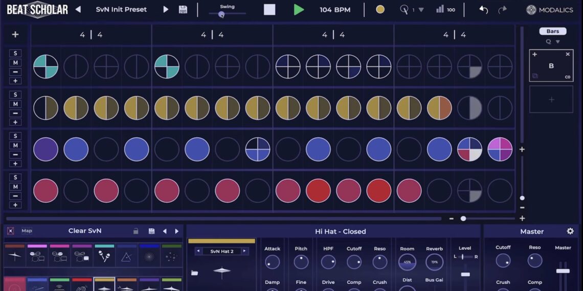Open the sample folder browser icon
The height and width of the screenshot is (291, 583).
point(194,273)
